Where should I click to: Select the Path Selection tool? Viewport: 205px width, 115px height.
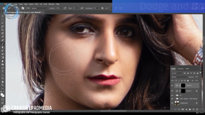(x=3, y=75)
